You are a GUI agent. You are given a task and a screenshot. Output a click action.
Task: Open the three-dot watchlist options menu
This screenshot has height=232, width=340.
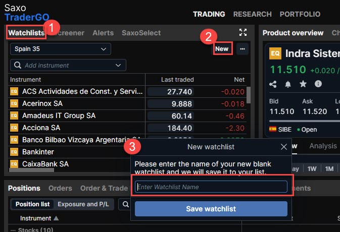pyautogui.click(x=243, y=49)
